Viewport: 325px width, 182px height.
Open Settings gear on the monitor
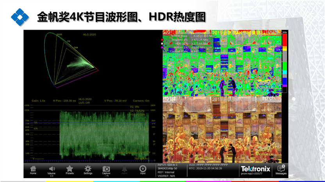pos(88,169)
